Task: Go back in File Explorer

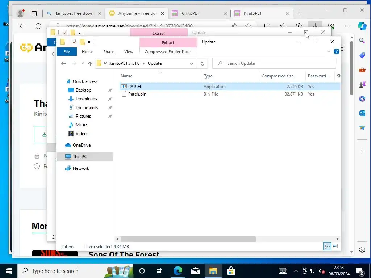Action: 63,63
